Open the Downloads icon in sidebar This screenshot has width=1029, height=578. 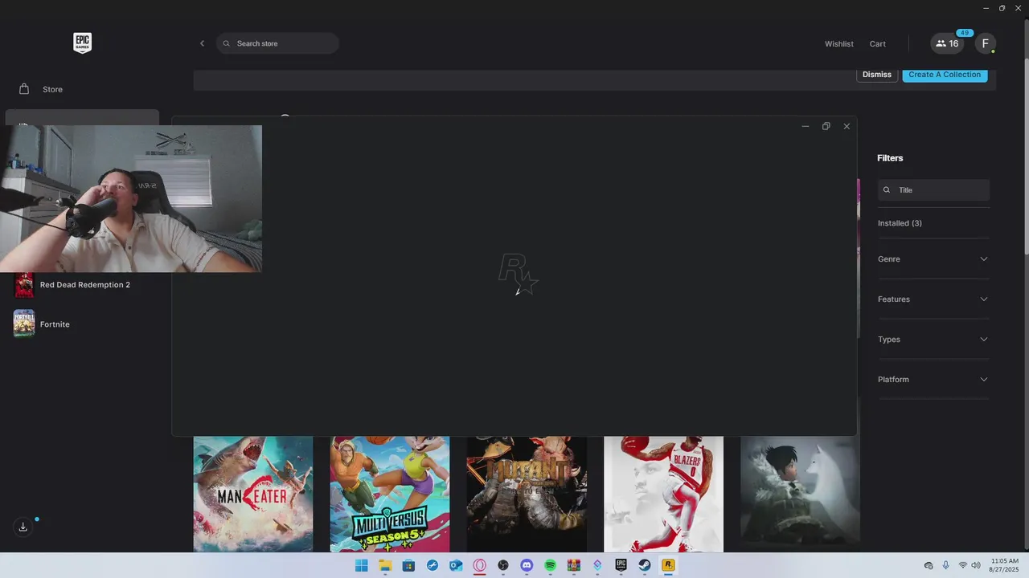click(23, 527)
